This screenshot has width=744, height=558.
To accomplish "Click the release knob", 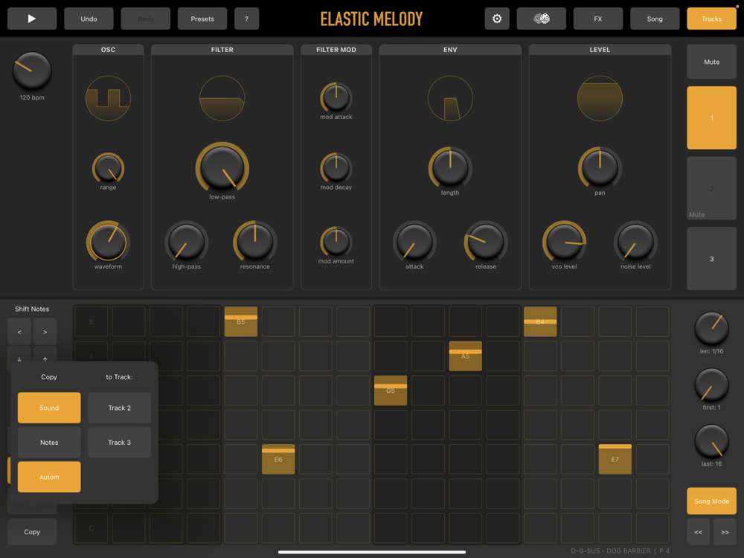I will (486, 242).
